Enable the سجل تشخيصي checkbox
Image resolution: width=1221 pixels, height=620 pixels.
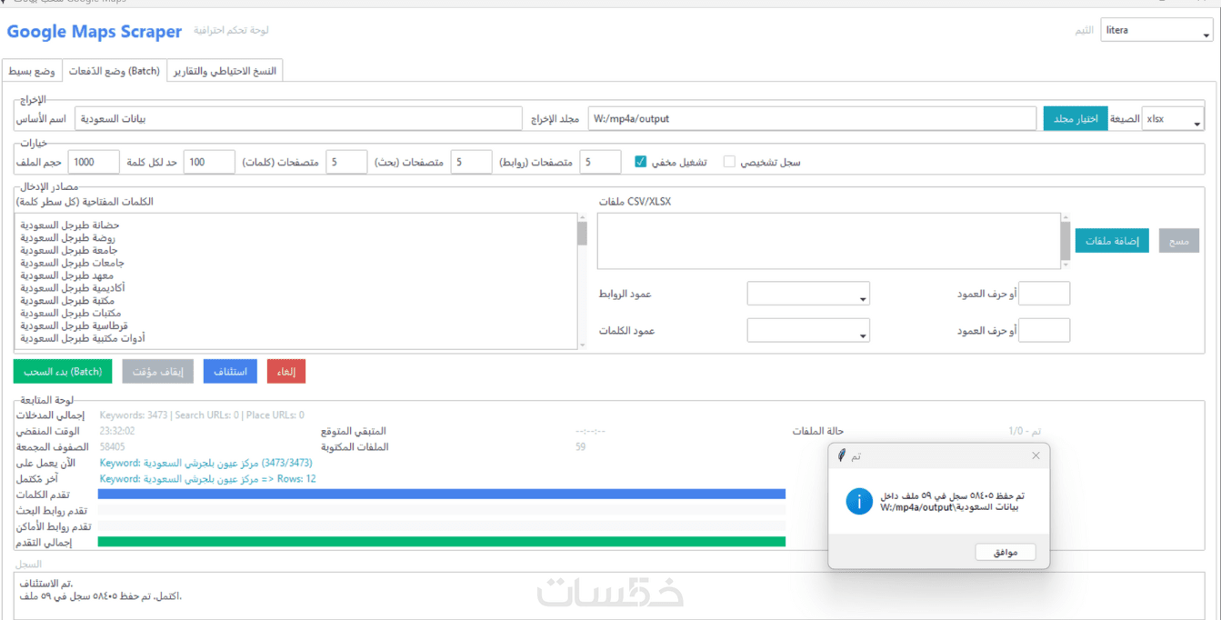(x=729, y=162)
